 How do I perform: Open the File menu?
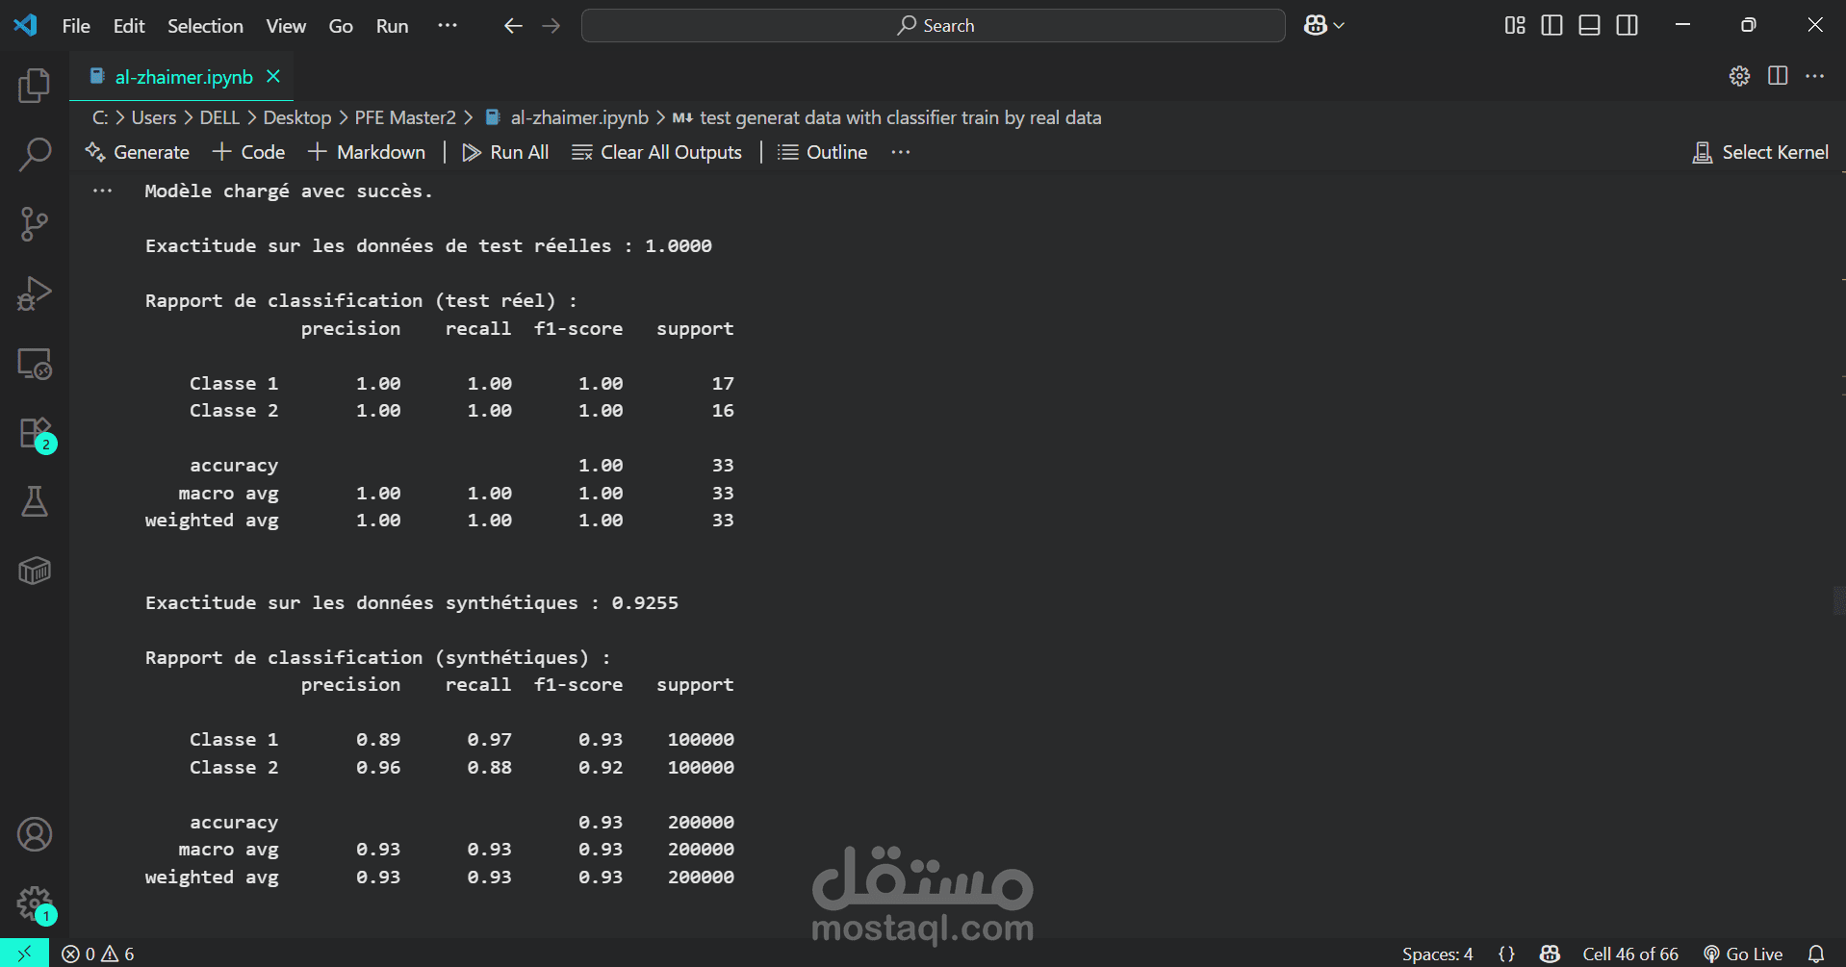(x=76, y=26)
